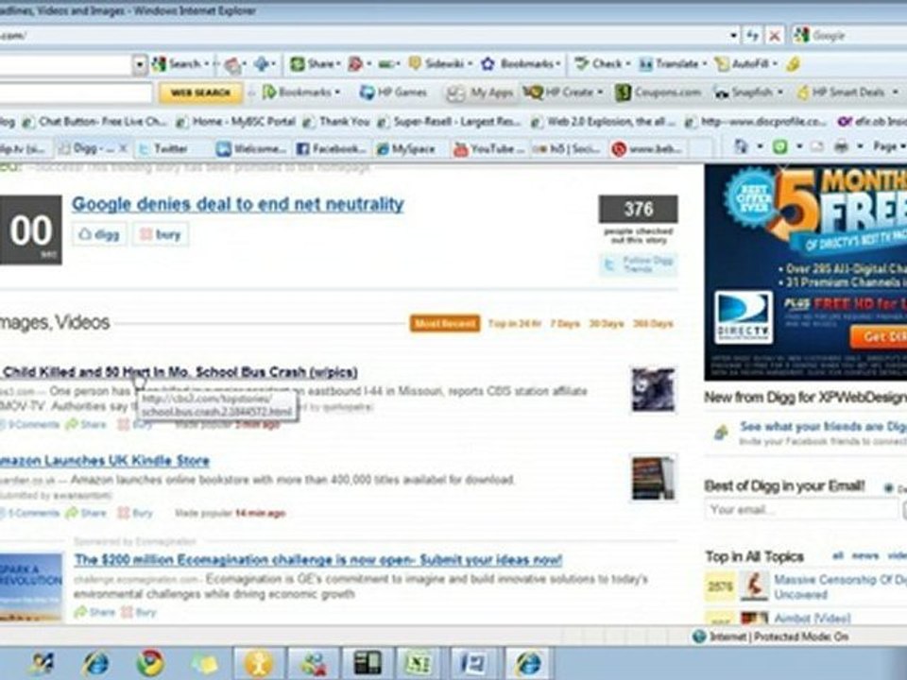
Task: Select the Most Recent filter
Action: tap(445, 324)
